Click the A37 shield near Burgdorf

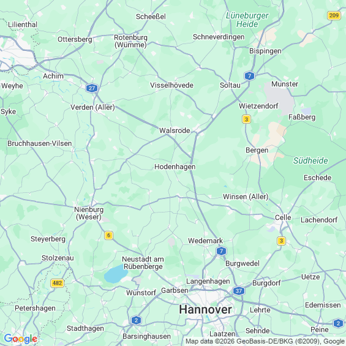pyautogui.click(x=239, y=291)
